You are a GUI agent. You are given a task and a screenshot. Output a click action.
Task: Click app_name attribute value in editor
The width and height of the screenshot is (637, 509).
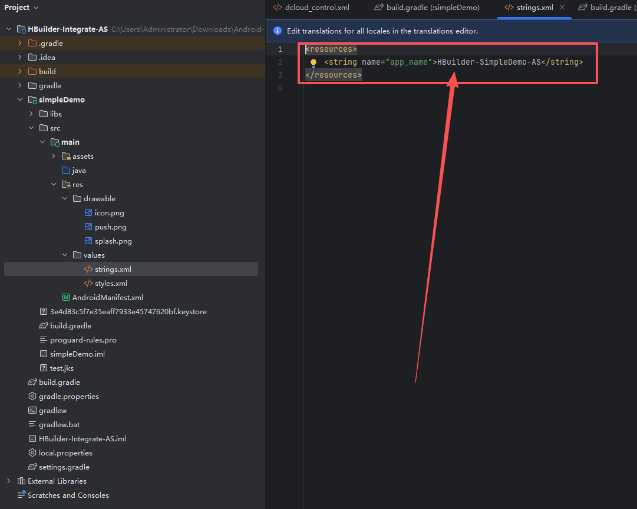[409, 62]
